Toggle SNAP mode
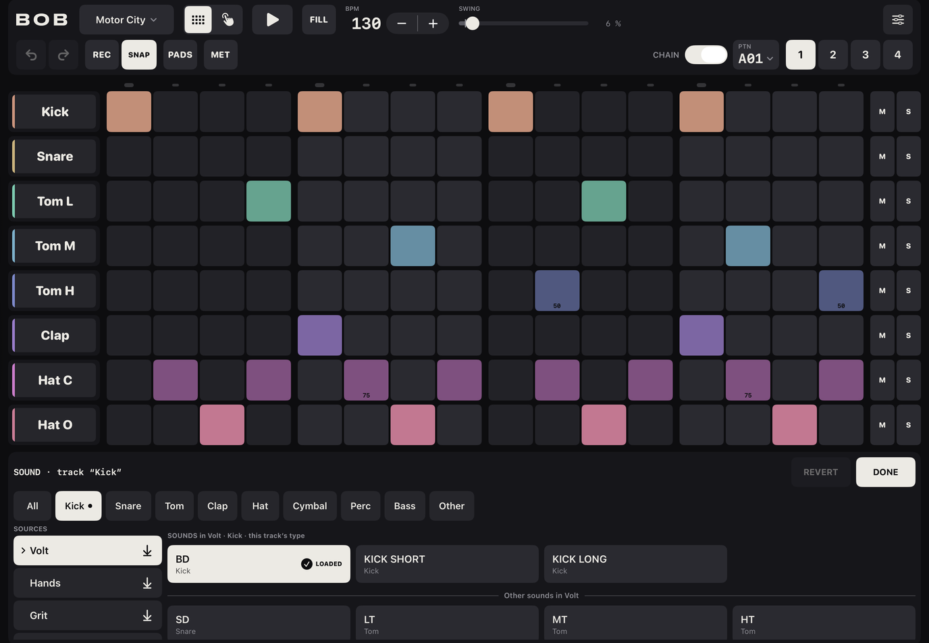Image resolution: width=929 pixels, height=643 pixels. [x=139, y=55]
